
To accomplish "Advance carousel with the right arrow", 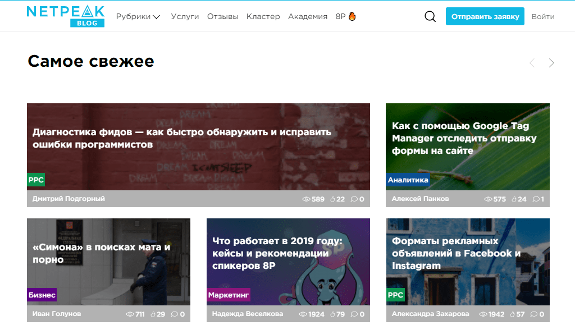I will click(551, 63).
